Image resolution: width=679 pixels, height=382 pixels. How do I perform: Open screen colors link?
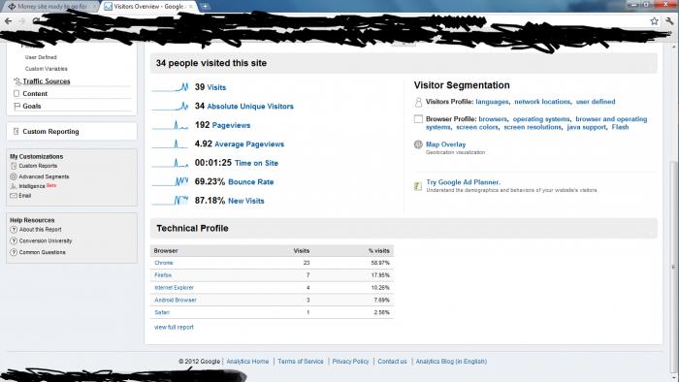[477, 127]
